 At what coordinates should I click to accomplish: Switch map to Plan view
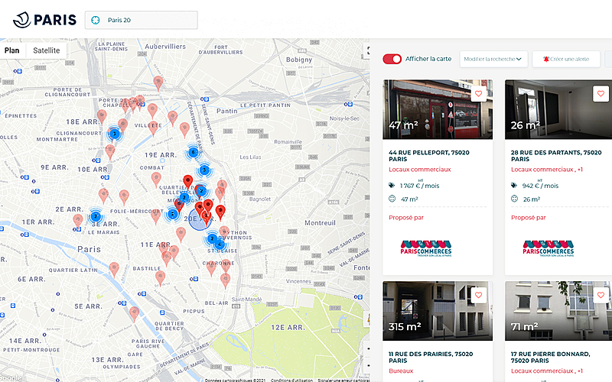(11, 50)
